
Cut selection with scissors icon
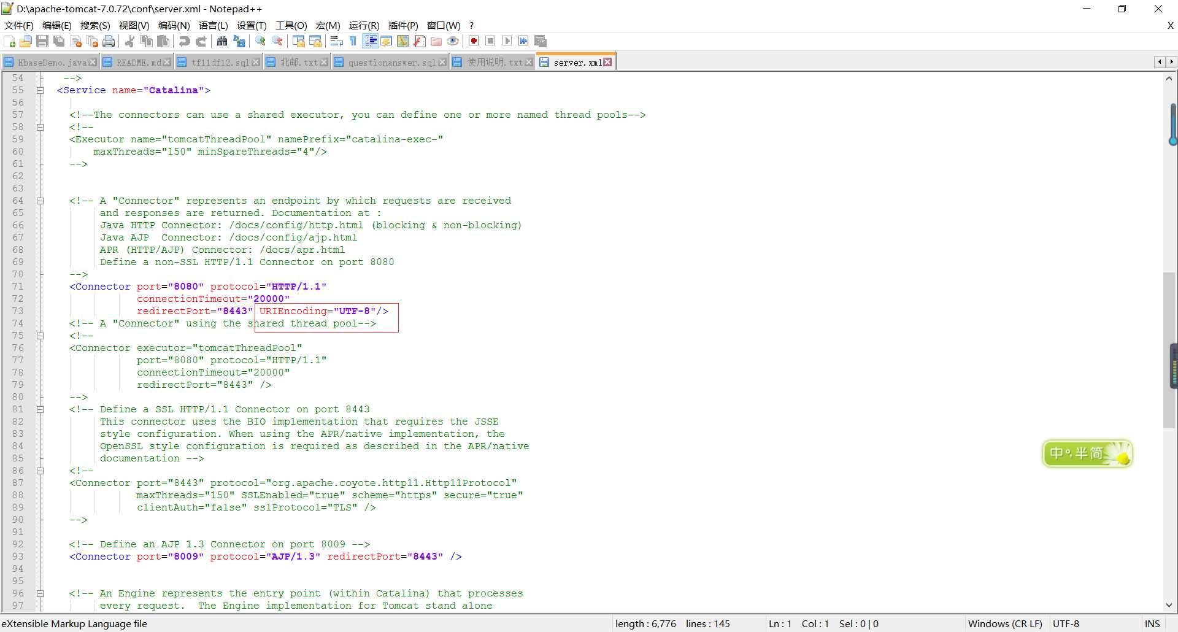tap(130, 41)
